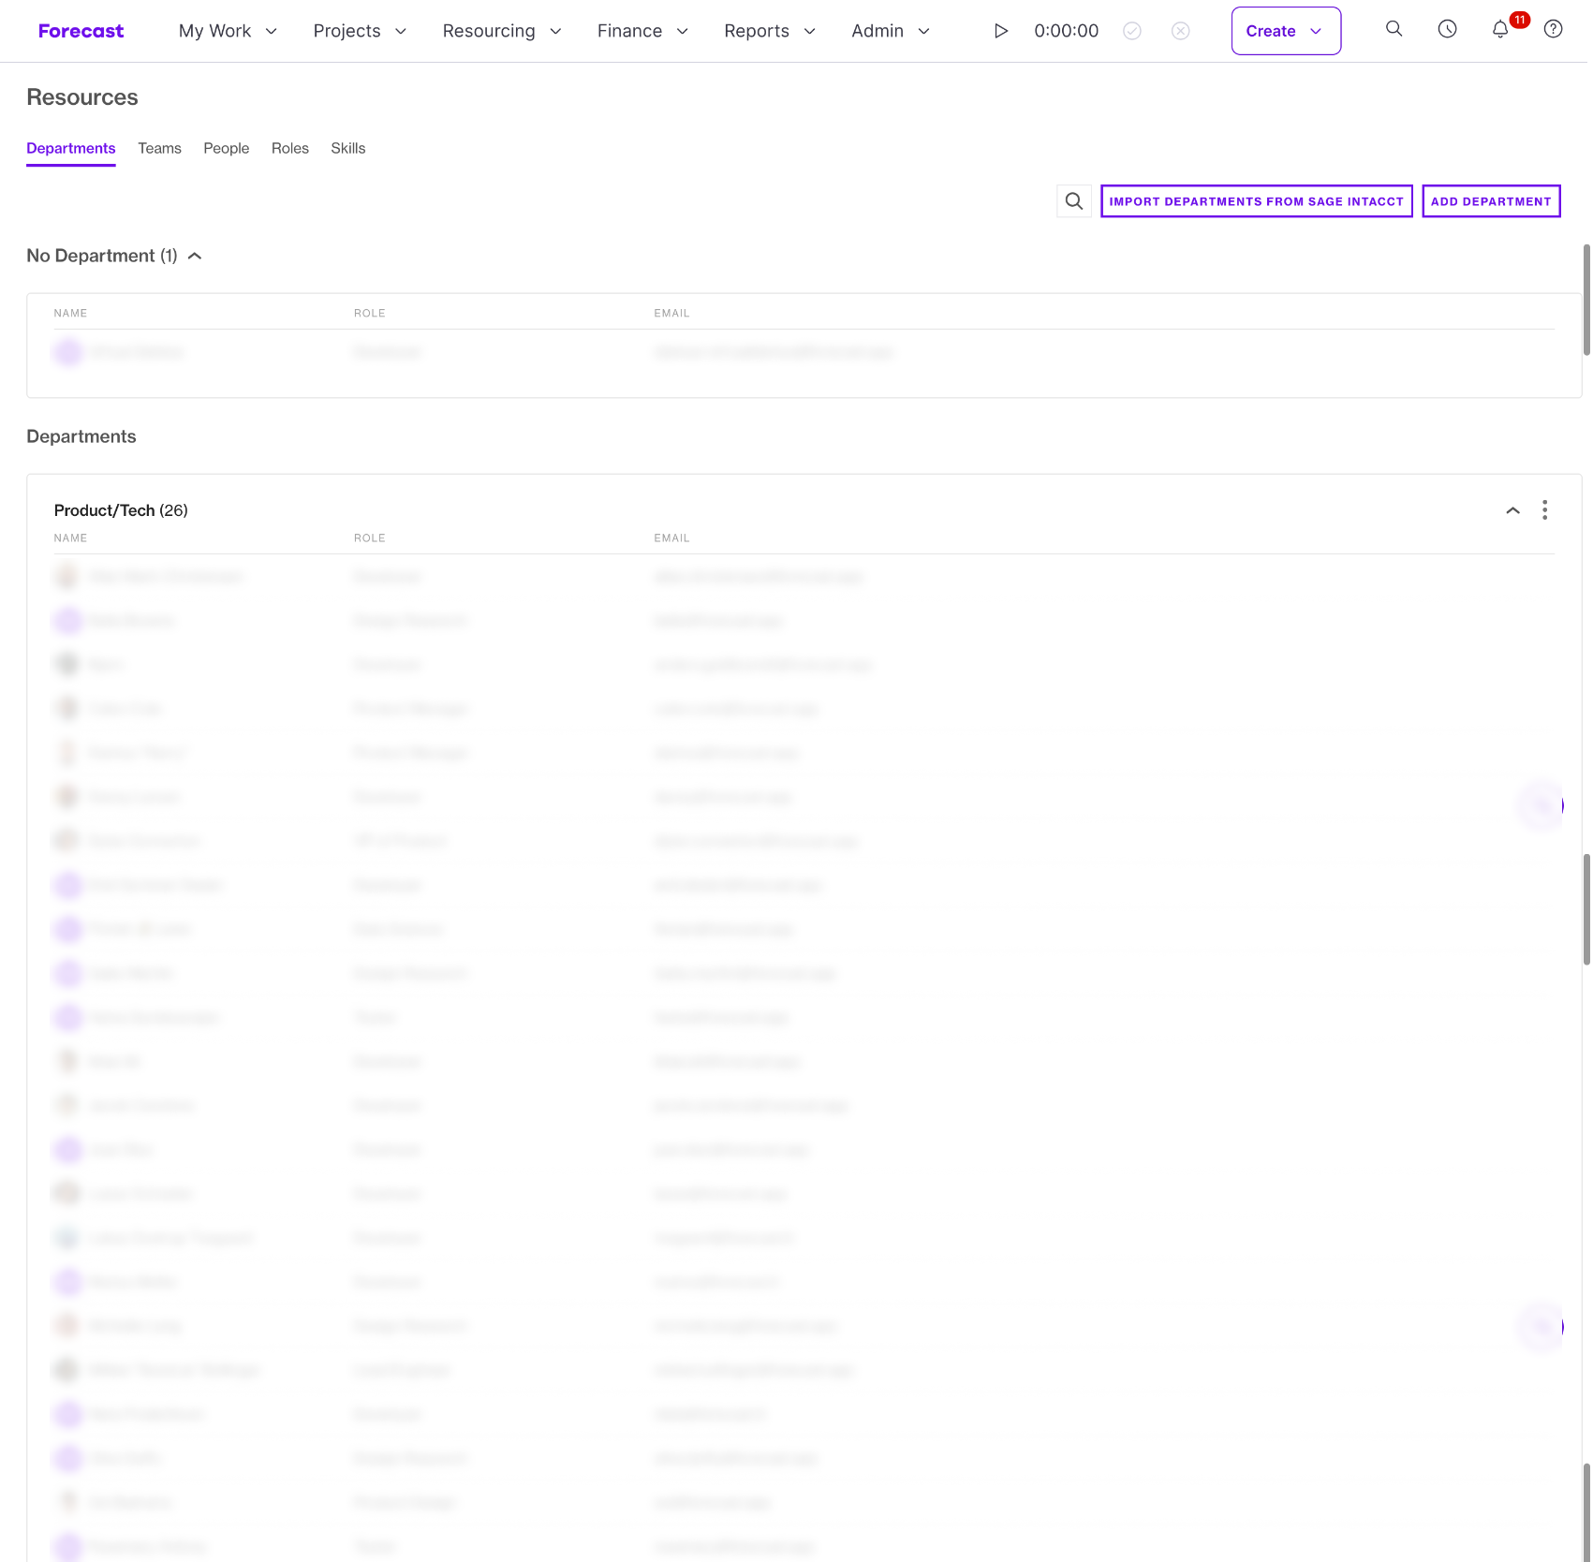The height and width of the screenshot is (1562, 1593).
Task: Click EMAIL column header in Product/Tech
Action: pyautogui.click(x=671, y=538)
